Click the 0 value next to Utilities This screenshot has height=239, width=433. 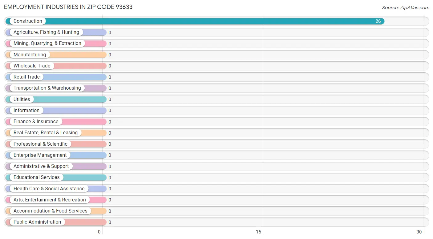[110, 99]
